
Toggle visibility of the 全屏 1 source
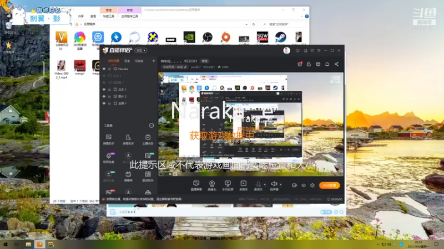pos(104,103)
